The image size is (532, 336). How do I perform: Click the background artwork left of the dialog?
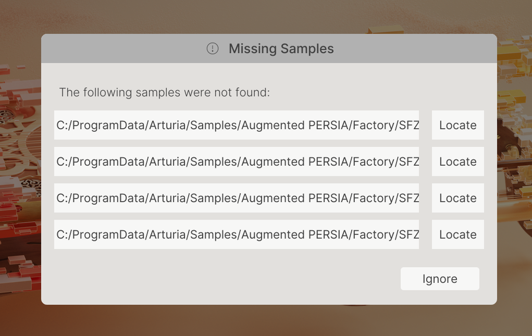pyautogui.click(x=20, y=172)
